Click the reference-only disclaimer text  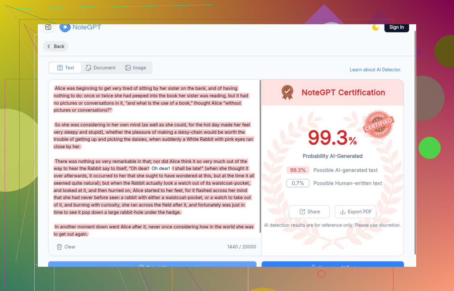(x=333, y=225)
